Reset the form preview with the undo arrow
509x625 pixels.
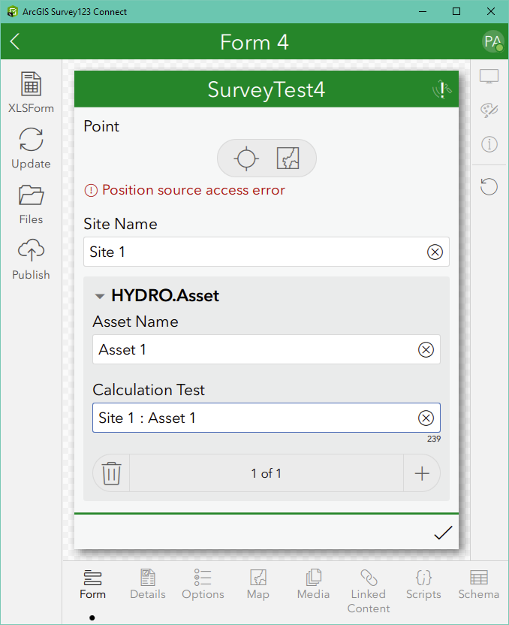489,186
